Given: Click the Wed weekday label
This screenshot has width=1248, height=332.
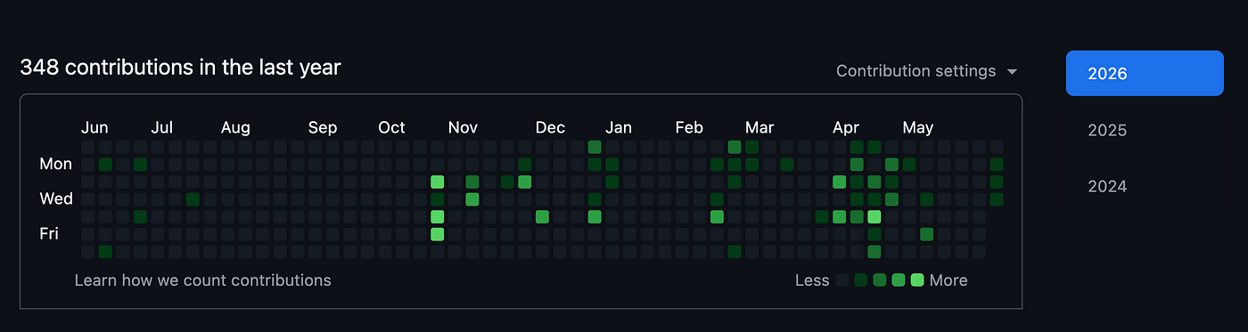Looking at the screenshot, I should pos(56,198).
